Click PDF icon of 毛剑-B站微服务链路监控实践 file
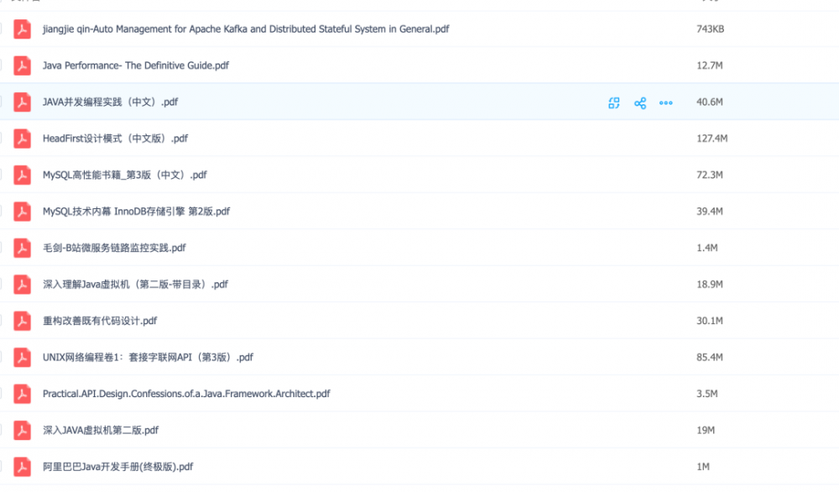The image size is (839, 492). tap(22, 248)
